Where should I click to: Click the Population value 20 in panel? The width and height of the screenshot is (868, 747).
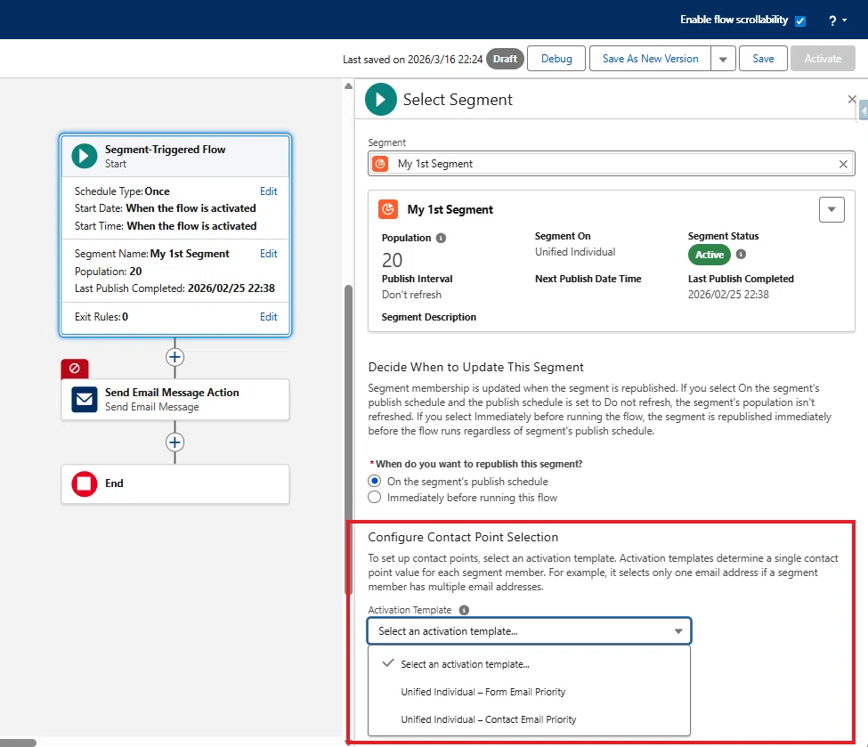point(392,260)
